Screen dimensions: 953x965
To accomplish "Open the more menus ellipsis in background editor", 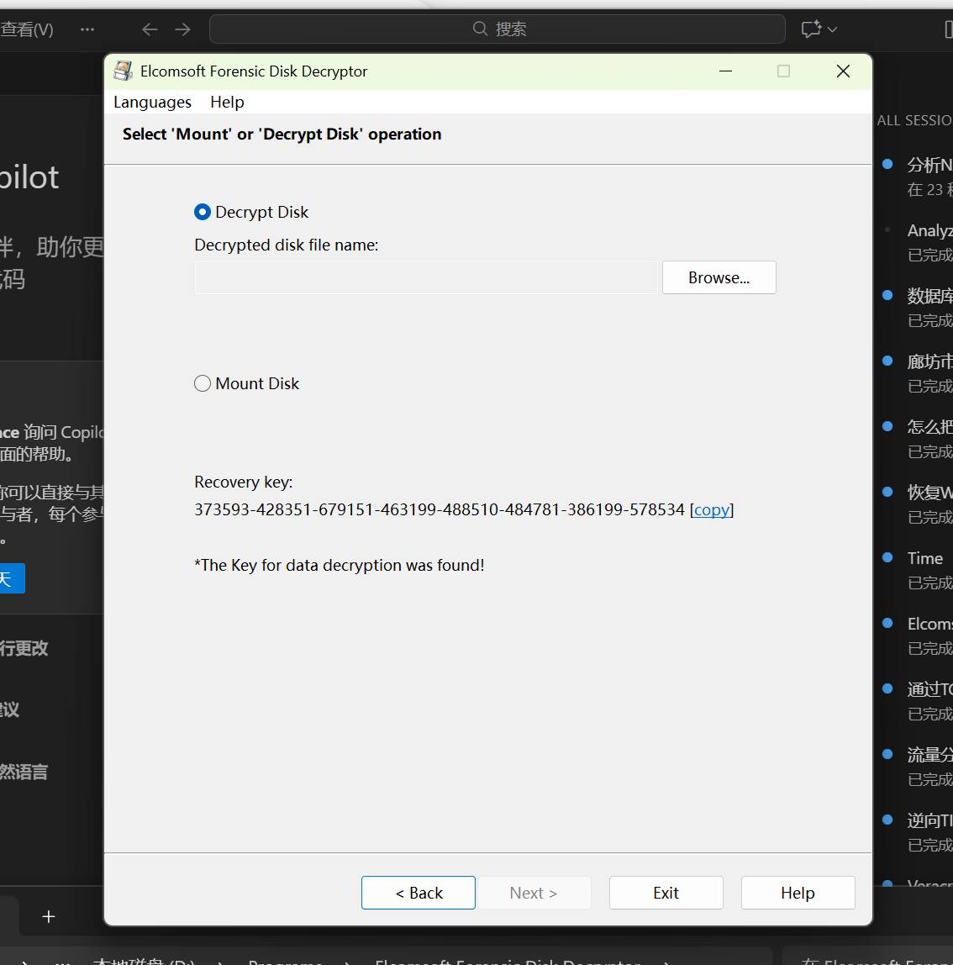I will (87, 29).
